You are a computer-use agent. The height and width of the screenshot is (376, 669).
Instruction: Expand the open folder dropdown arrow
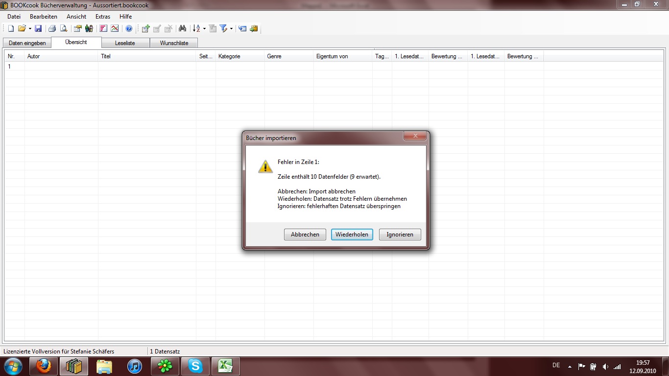click(30, 29)
